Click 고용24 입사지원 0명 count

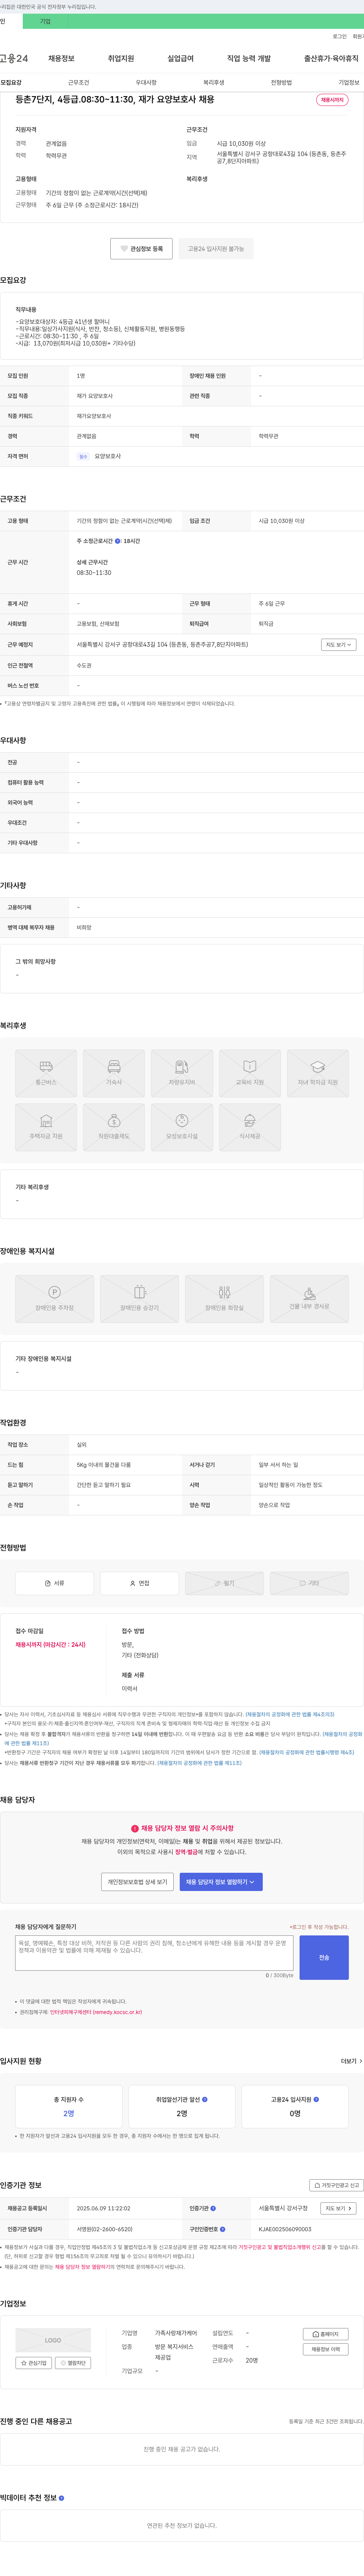click(295, 2113)
